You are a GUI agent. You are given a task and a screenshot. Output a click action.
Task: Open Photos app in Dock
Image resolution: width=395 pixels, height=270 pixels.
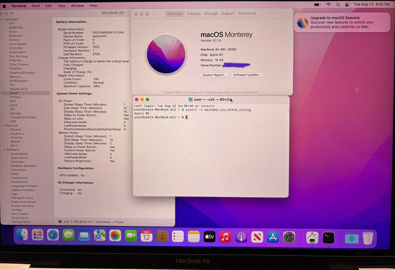115,236
